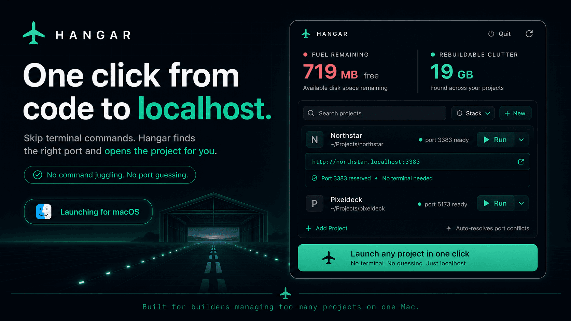This screenshot has height=321, width=571.
Task: Expand the Northstar run options chevron
Action: pos(521,140)
